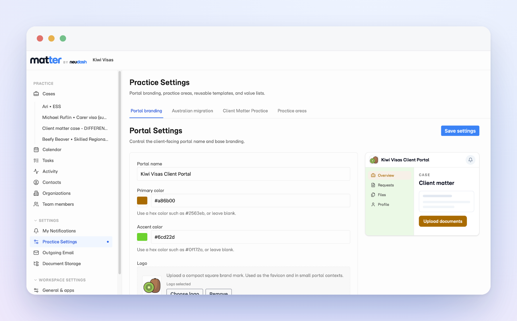
Task: Click the uploaded kiwi logo thumbnail
Action: click(x=152, y=285)
